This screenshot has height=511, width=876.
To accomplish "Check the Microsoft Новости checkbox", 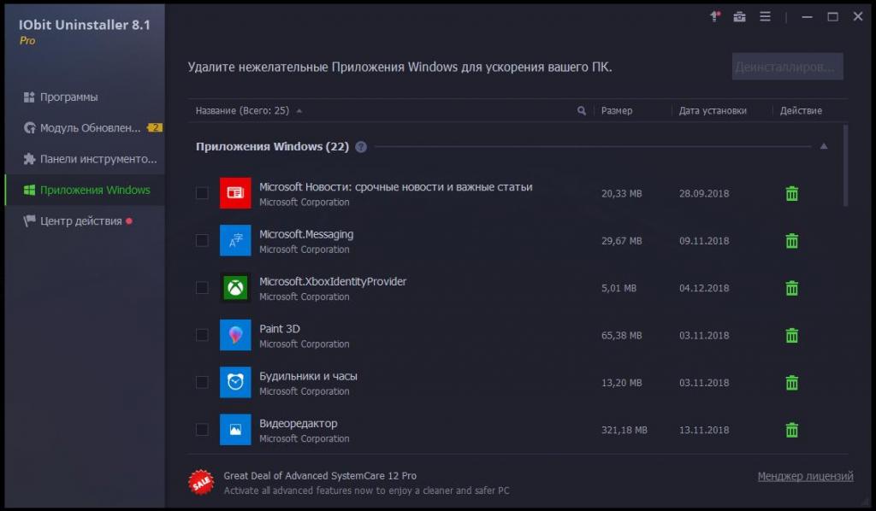I will pyautogui.click(x=202, y=193).
